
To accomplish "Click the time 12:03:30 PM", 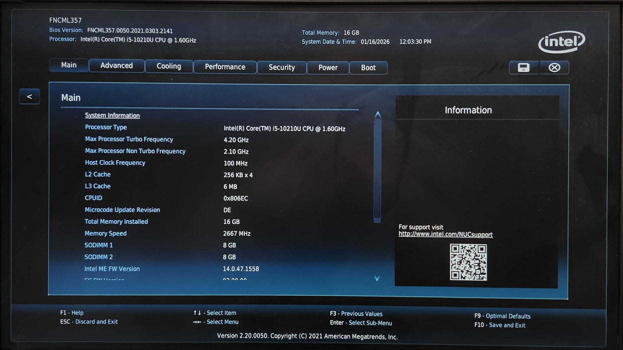I will (x=415, y=42).
